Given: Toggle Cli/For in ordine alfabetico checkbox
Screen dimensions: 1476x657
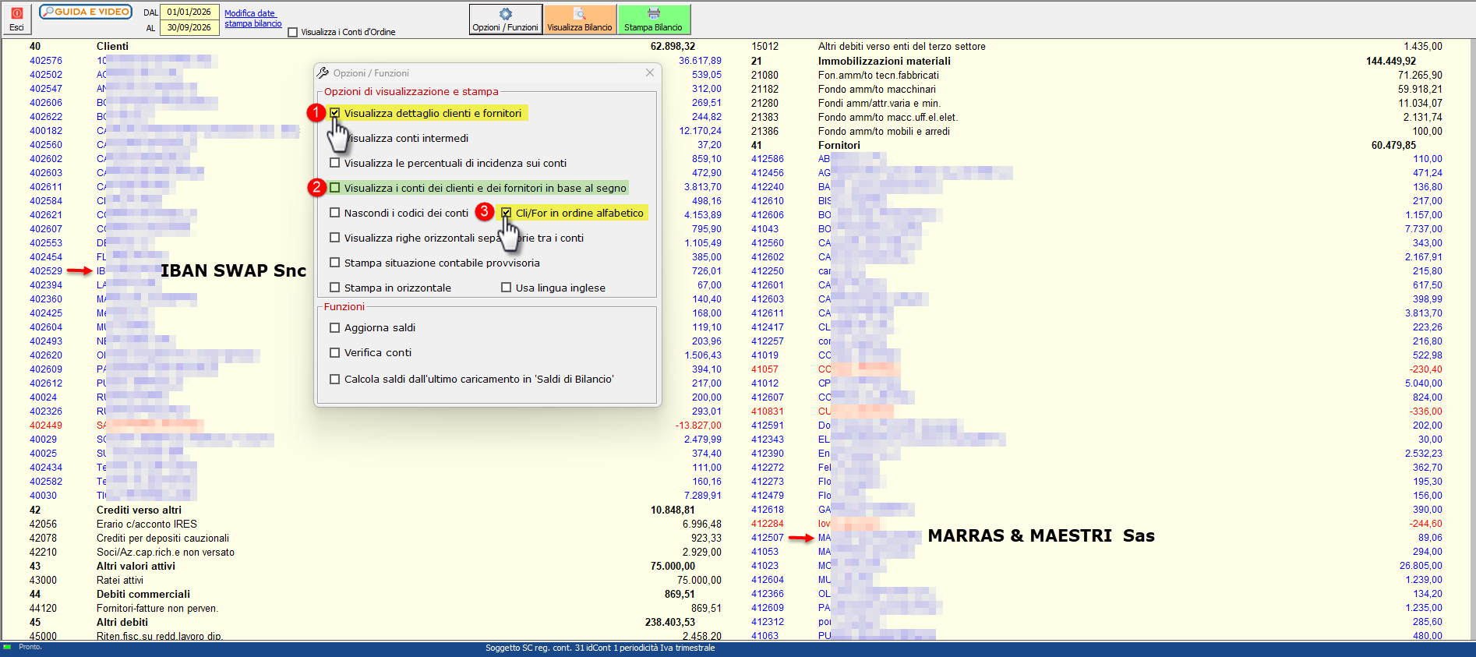Looking at the screenshot, I should pyautogui.click(x=507, y=213).
